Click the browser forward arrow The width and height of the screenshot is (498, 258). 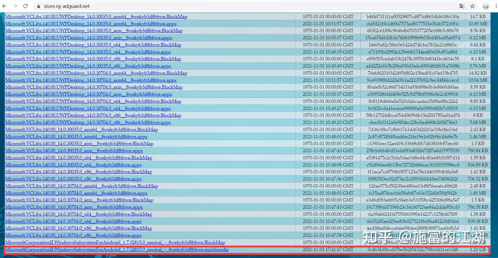pyautogui.click(x=15, y=6)
